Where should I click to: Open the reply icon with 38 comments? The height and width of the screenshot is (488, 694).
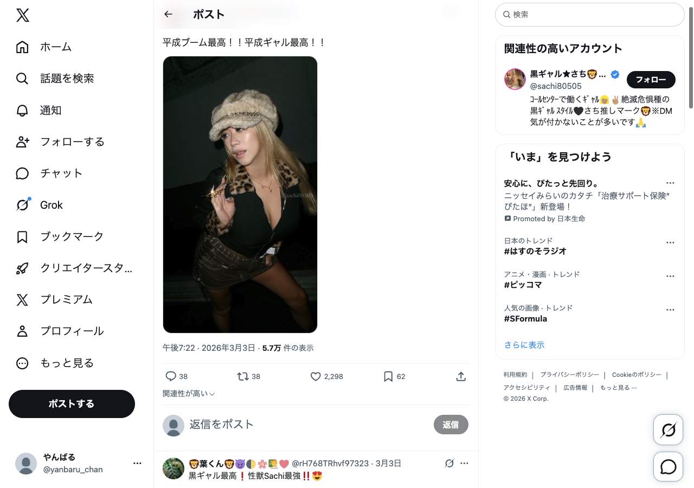tap(171, 376)
